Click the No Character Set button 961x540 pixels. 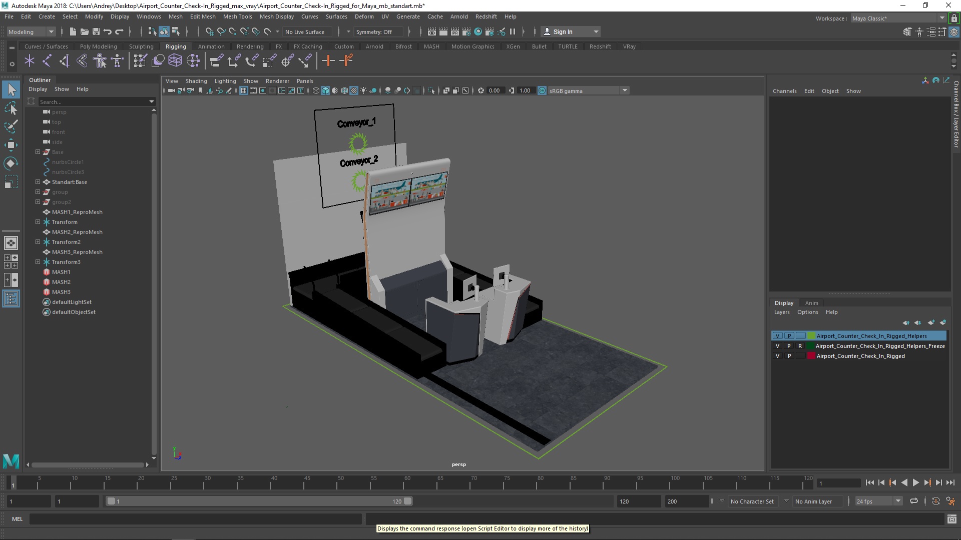pyautogui.click(x=752, y=501)
